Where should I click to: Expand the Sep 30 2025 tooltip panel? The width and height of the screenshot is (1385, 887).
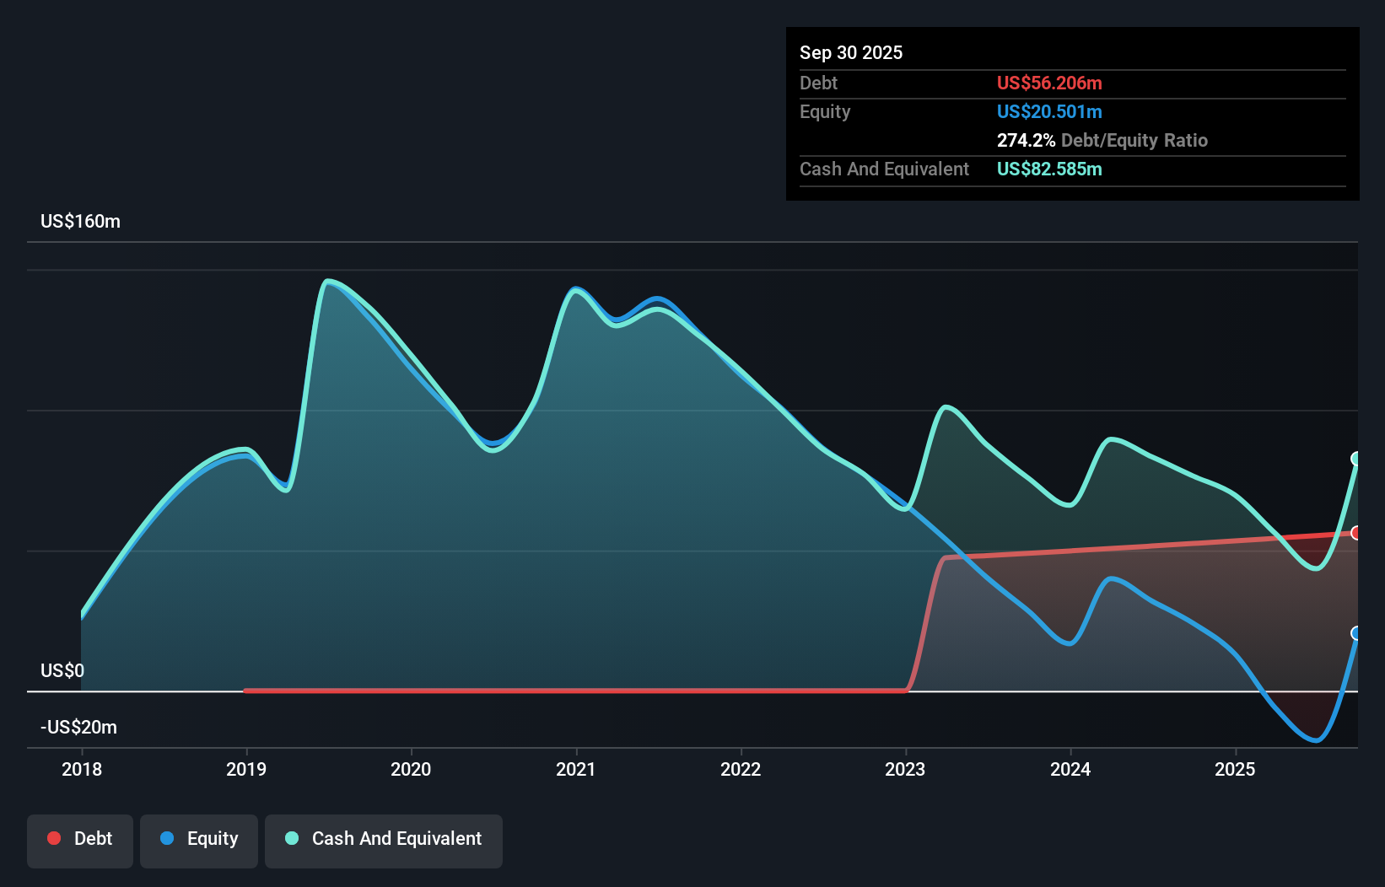point(851,52)
